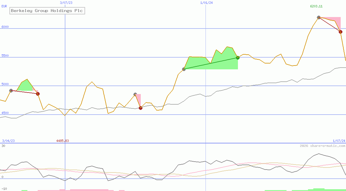Select the gray marker dot near 6203.11 peak
346x191 pixels.
point(319,17)
